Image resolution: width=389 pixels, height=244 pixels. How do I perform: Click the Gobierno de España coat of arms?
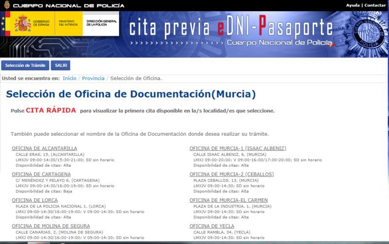[22, 23]
